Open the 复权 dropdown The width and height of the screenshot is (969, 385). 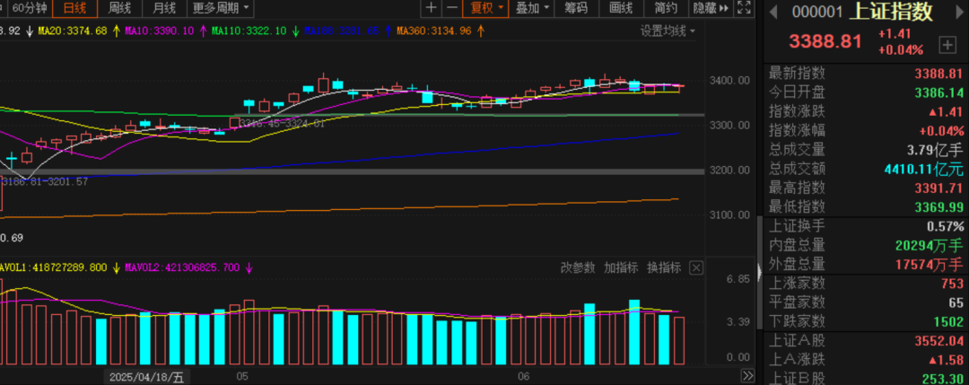tap(486, 8)
